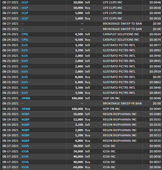
Task: Open LCLP ticker link in the $0.0648 row
Action: coord(25,2)
